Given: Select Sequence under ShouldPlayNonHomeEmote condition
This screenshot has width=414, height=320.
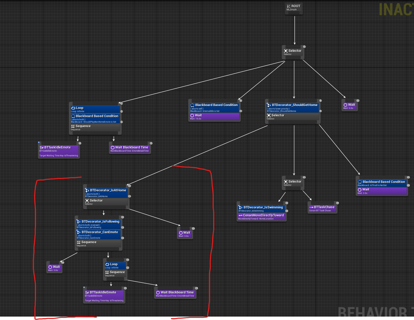Looking at the screenshot, I should pos(95,128).
